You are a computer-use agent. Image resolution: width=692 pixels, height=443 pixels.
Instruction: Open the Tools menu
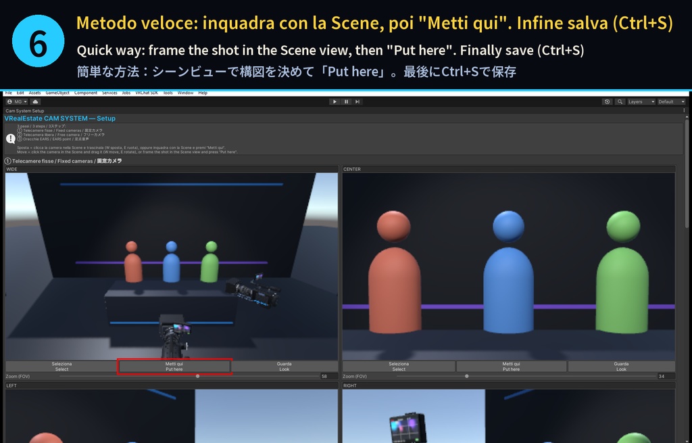[x=168, y=93]
